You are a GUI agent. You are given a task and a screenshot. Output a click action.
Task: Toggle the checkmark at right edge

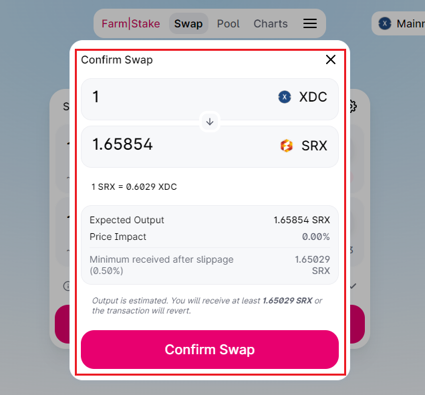click(353, 286)
